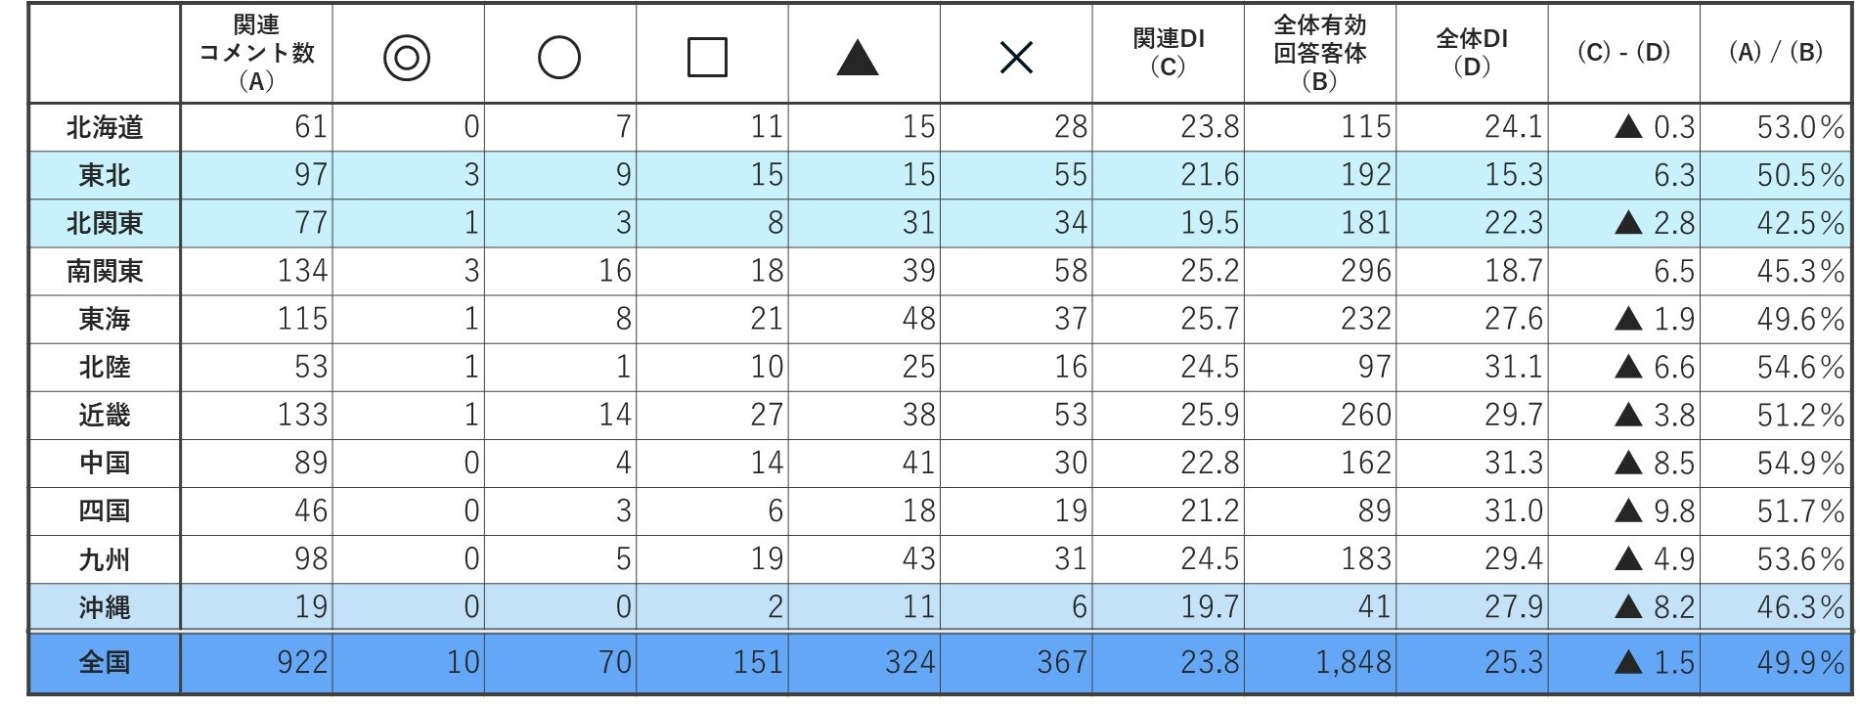The height and width of the screenshot is (710, 1860).
Task: Click the 全国 total row label
Action: coord(105,663)
